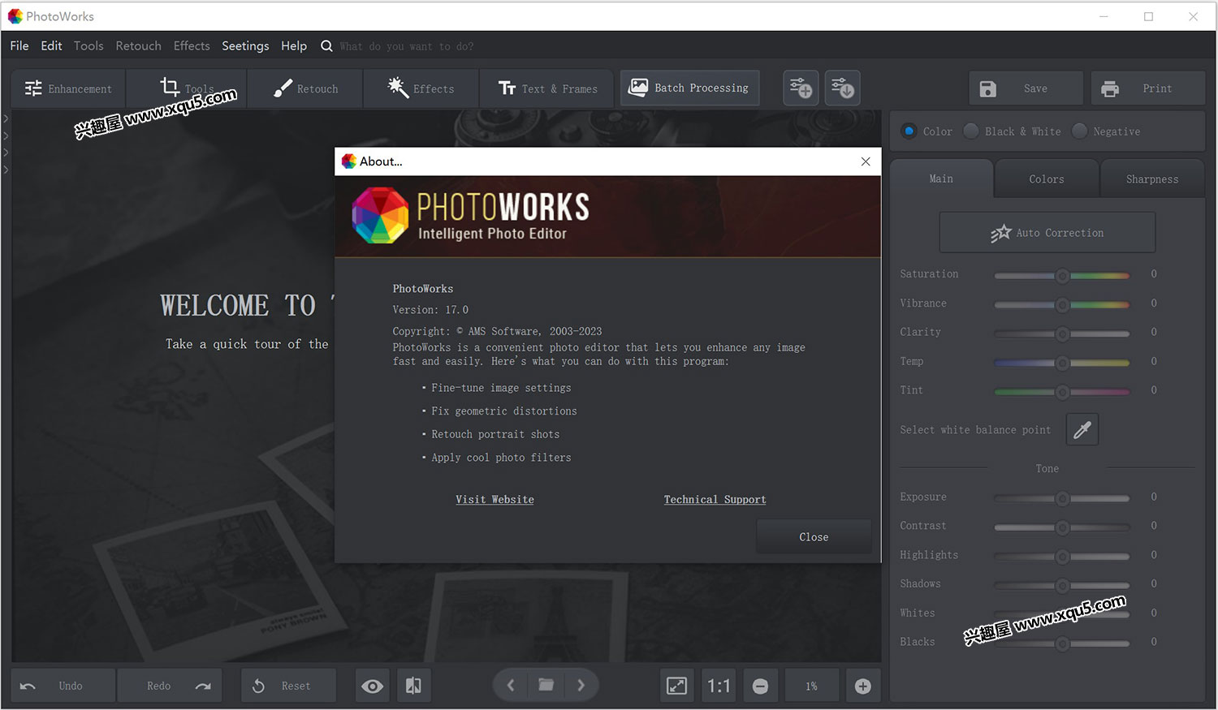Adjust the Shadows slider
This screenshot has height=710, width=1218.
point(1062,585)
